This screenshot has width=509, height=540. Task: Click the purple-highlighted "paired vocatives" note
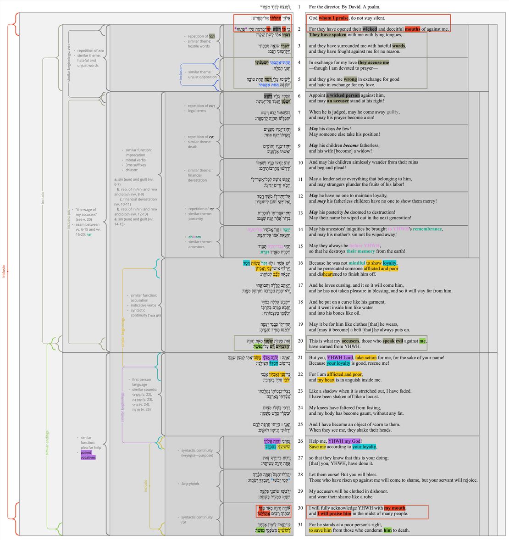pos(88,455)
